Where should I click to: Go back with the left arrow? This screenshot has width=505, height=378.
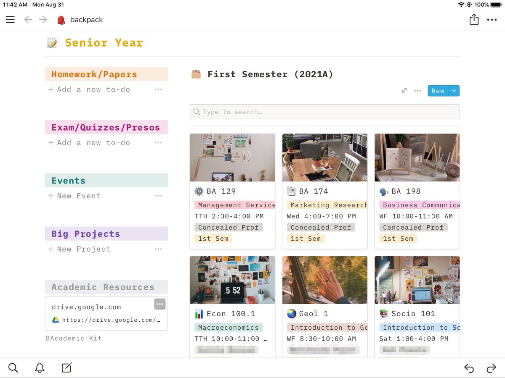[28, 20]
